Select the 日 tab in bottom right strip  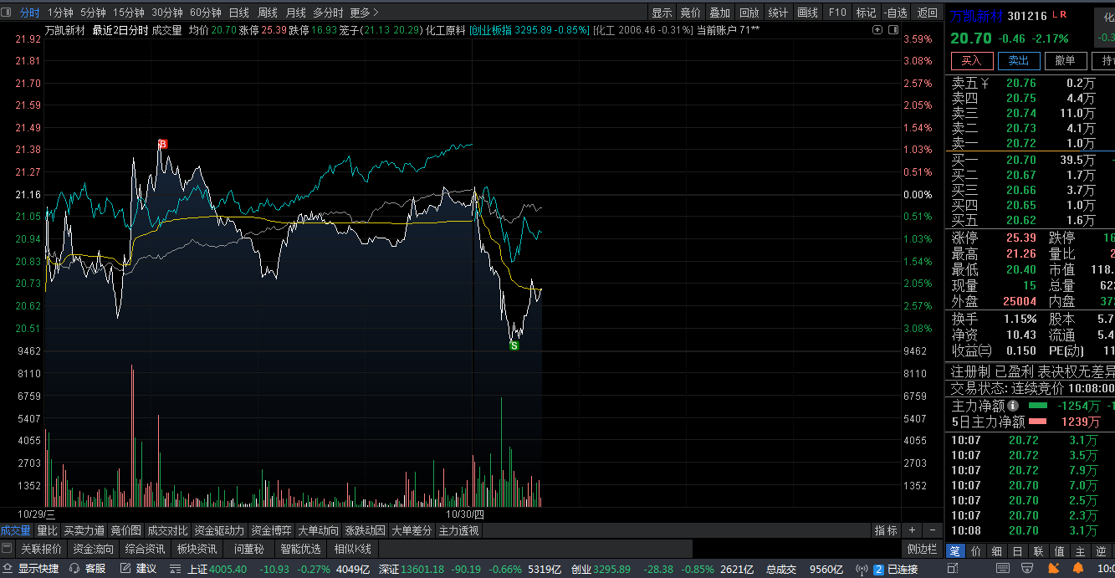pos(1017,551)
